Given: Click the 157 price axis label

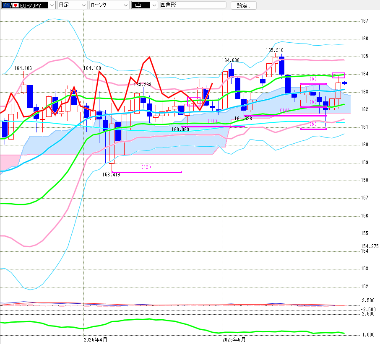Looking at the screenshot, I should 364,198.
